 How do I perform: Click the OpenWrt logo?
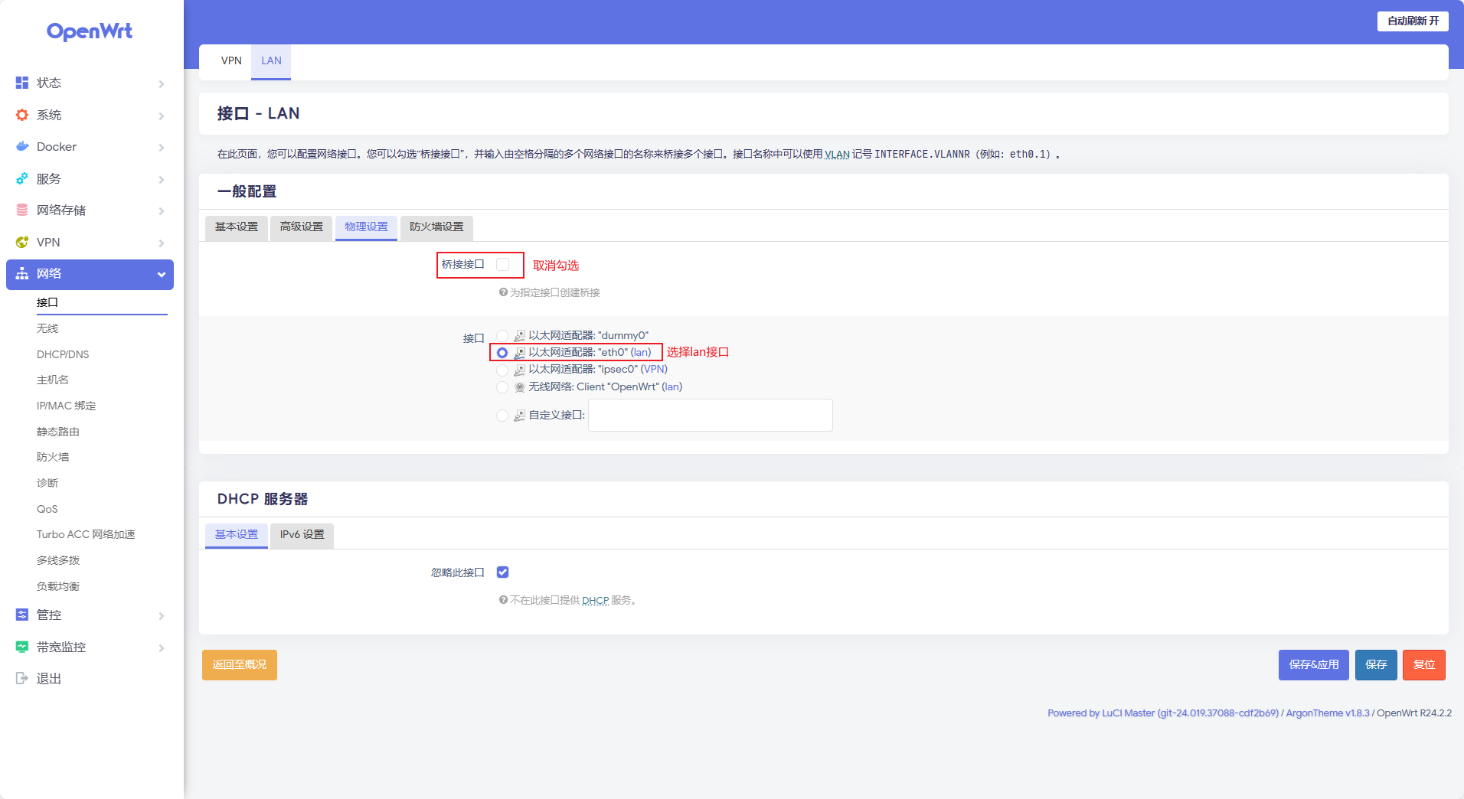90,31
